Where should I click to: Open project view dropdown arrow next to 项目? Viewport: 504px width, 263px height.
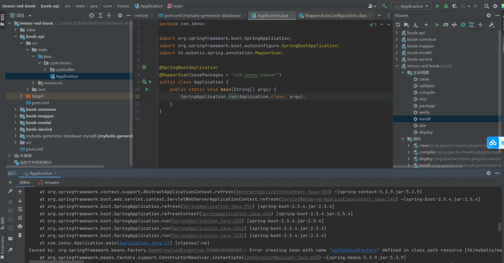coord(30,16)
